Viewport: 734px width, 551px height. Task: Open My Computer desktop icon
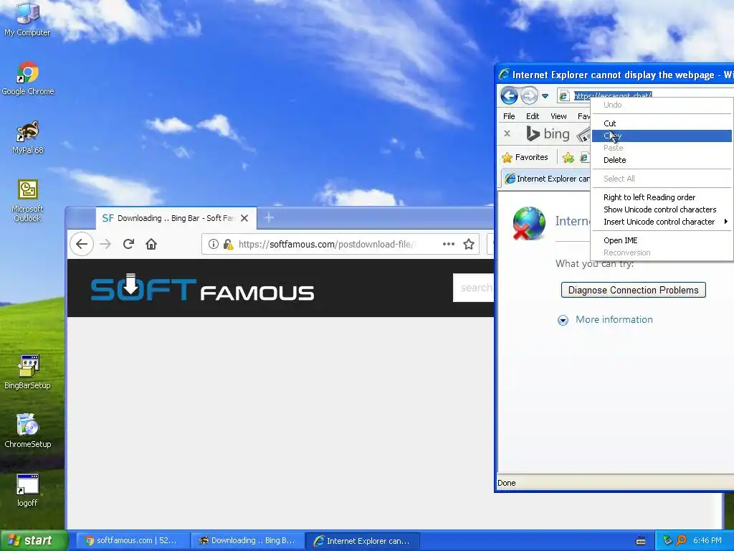pyautogui.click(x=27, y=19)
